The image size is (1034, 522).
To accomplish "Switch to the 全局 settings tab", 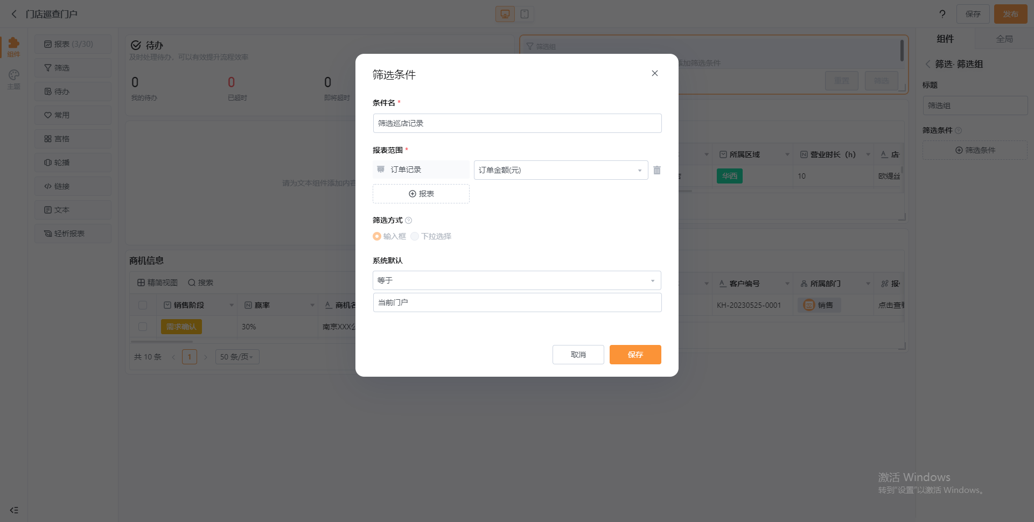I will point(1004,39).
